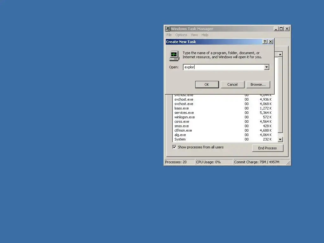Close the Create New Task dialog
This screenshot has width=324, height=243.
click(x=271, y=42)
